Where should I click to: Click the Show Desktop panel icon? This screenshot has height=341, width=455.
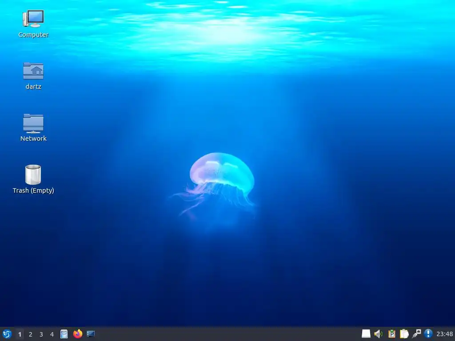pos(91,334)
